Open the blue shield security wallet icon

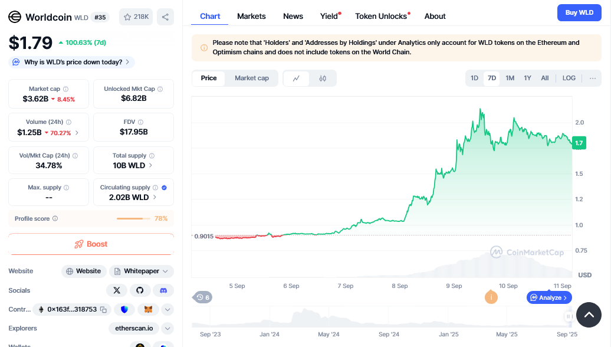(124, 310)
